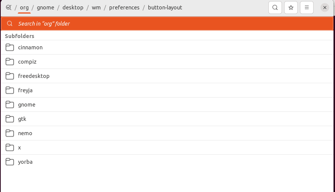
Task: Click the dconf root path icon
Action: point(9,8)
